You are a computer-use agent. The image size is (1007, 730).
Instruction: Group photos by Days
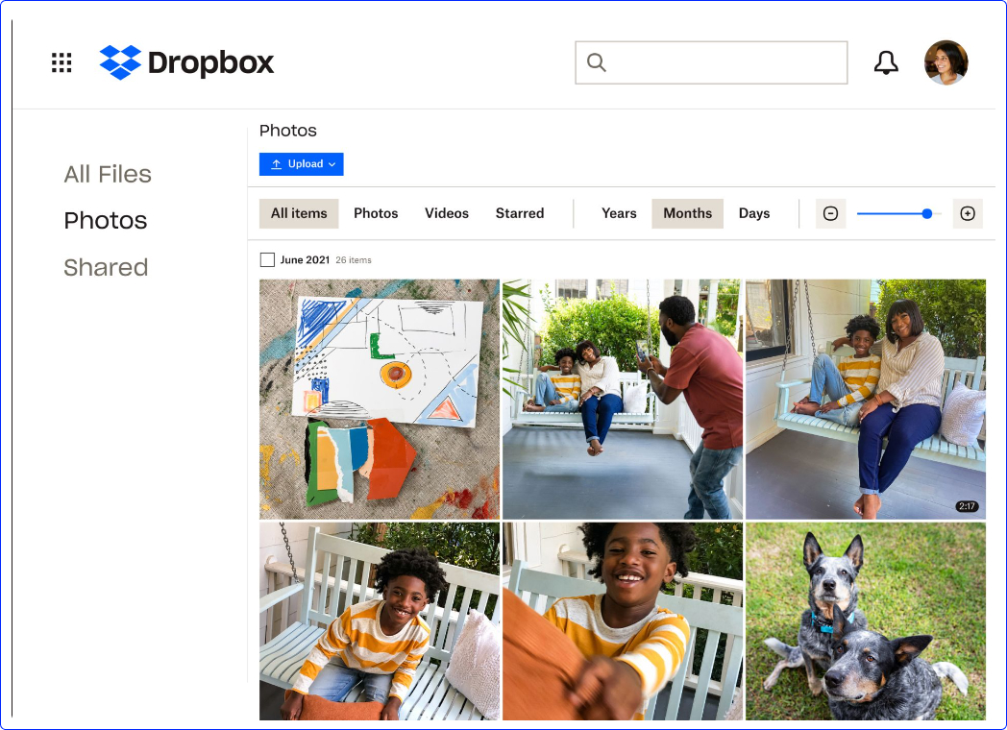754,214
